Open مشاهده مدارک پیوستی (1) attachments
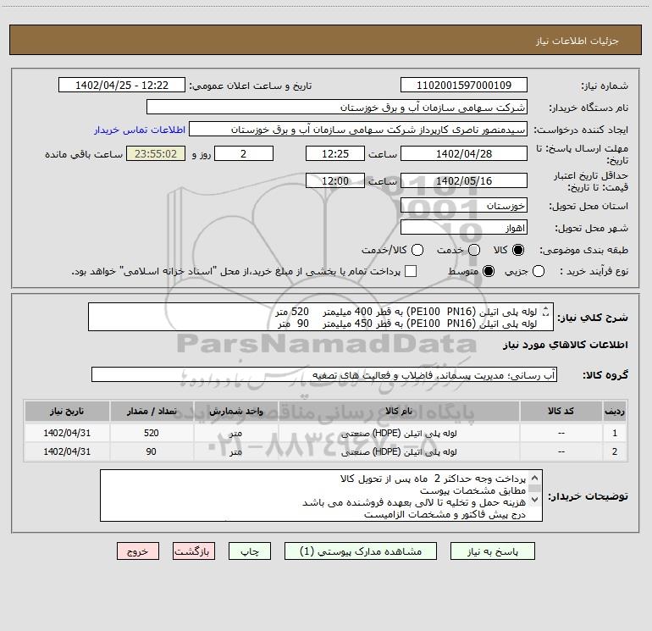Viewport: 652px width, 631px height. 361,551
